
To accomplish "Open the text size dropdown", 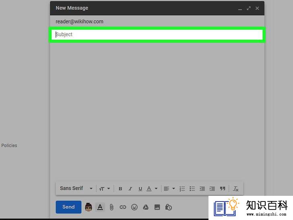I will tap(105, 189).
